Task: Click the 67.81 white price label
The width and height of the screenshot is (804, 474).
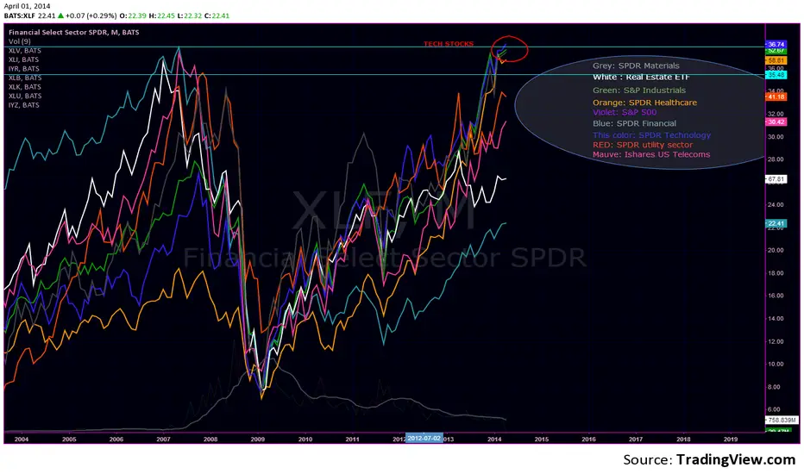Action: pos(776,179)
